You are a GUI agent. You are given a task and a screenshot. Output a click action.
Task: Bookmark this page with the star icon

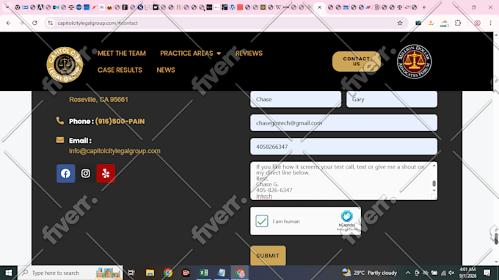click(400, 23)
